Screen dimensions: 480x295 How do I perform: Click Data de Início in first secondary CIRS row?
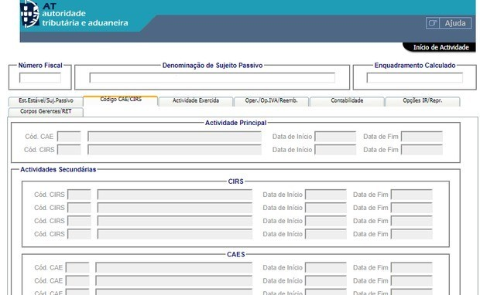tap(326, 195)
